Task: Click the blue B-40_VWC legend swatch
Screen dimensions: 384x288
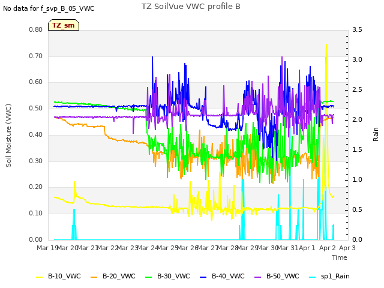Action: click(x=203, y=277)
